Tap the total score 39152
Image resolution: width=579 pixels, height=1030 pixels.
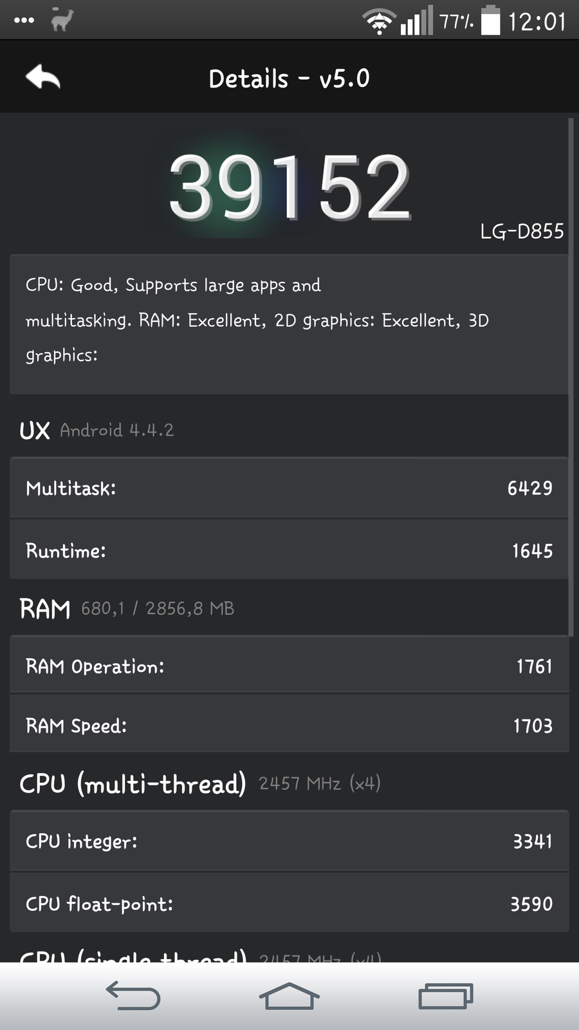click(x=289, y=187)
